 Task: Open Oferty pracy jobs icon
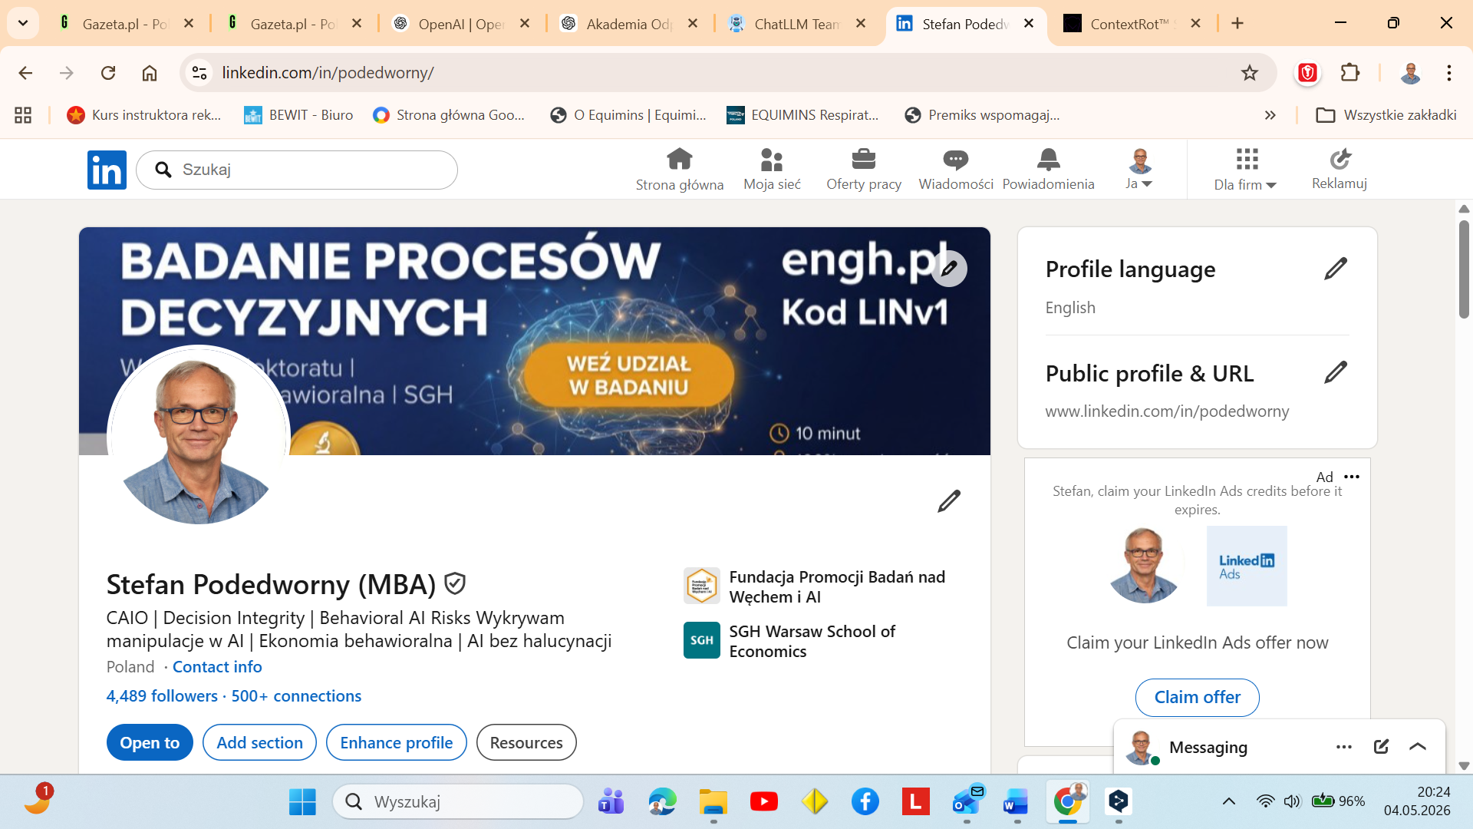pos(864,160)
